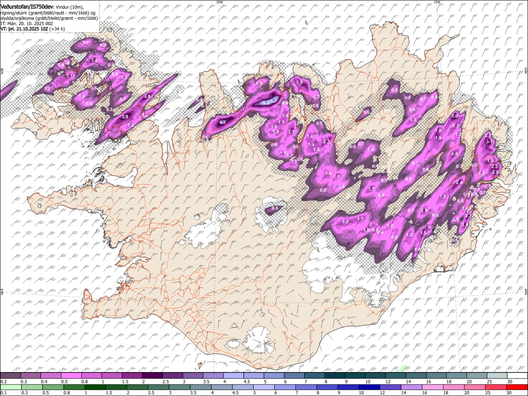Click the crimson 25 legend swatch
The image size is (528, 396).
[495, 387]
